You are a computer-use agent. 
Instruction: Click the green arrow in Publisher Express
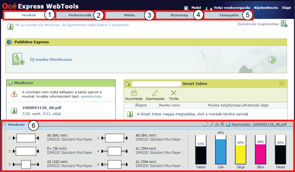[x=272, y=60]
